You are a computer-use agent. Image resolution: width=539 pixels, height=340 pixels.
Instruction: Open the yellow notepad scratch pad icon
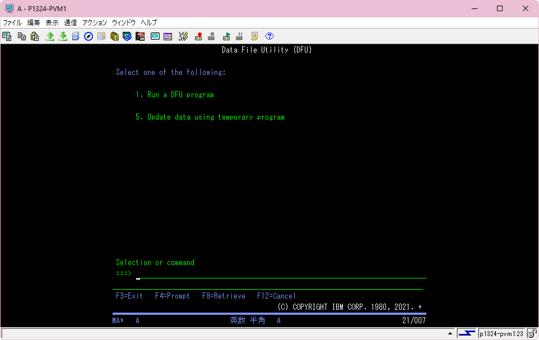tap(254, 36)
